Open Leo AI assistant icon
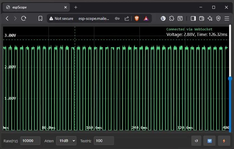 [210, 18]
